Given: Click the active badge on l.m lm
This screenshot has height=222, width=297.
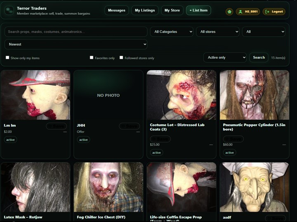Looking at the screenshot, I should [x=10, y=140].
